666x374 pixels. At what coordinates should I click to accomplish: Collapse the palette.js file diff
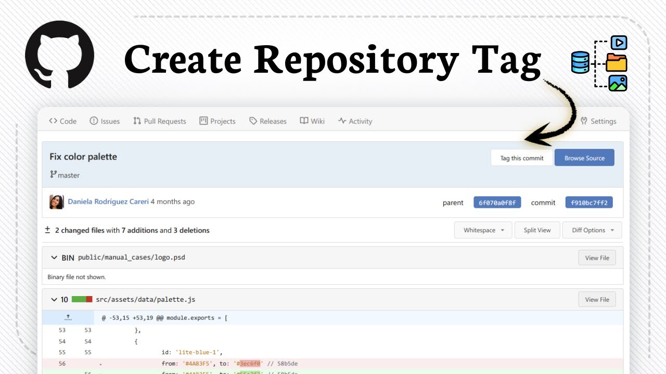54,300
